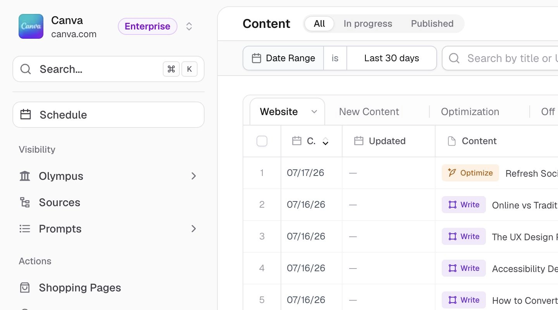Click the Date Range filter button
Viewport: 558px width, 310px height.
tap(283, 58)
